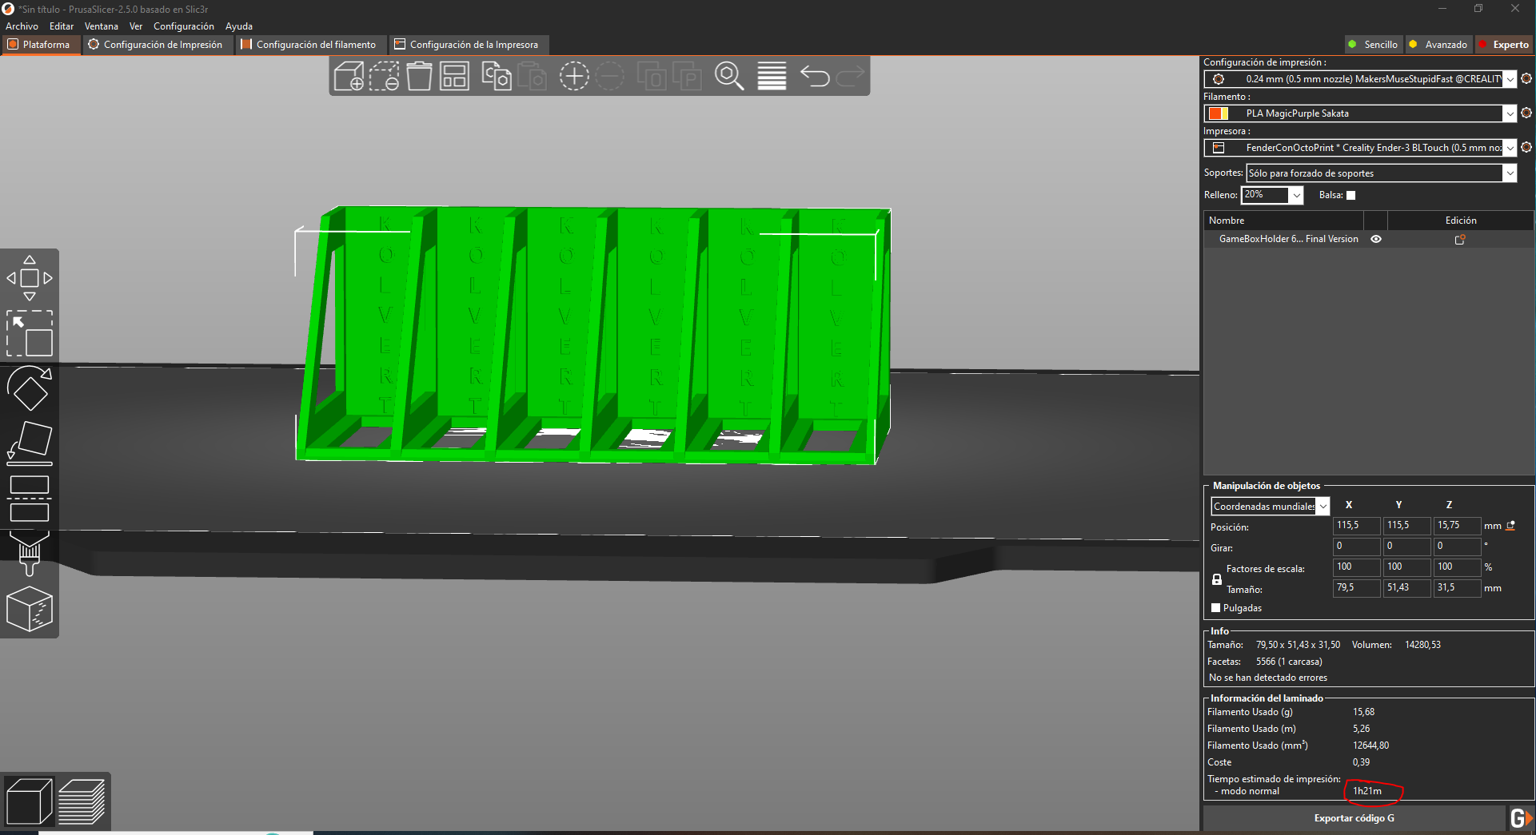
Task: Open the Variable layer height tool
Action: click(x=771, y=76)
